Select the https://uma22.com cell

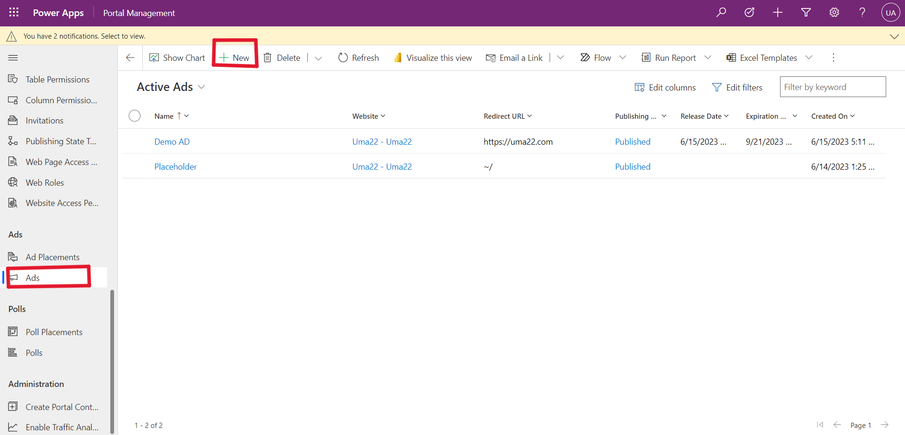518,142
